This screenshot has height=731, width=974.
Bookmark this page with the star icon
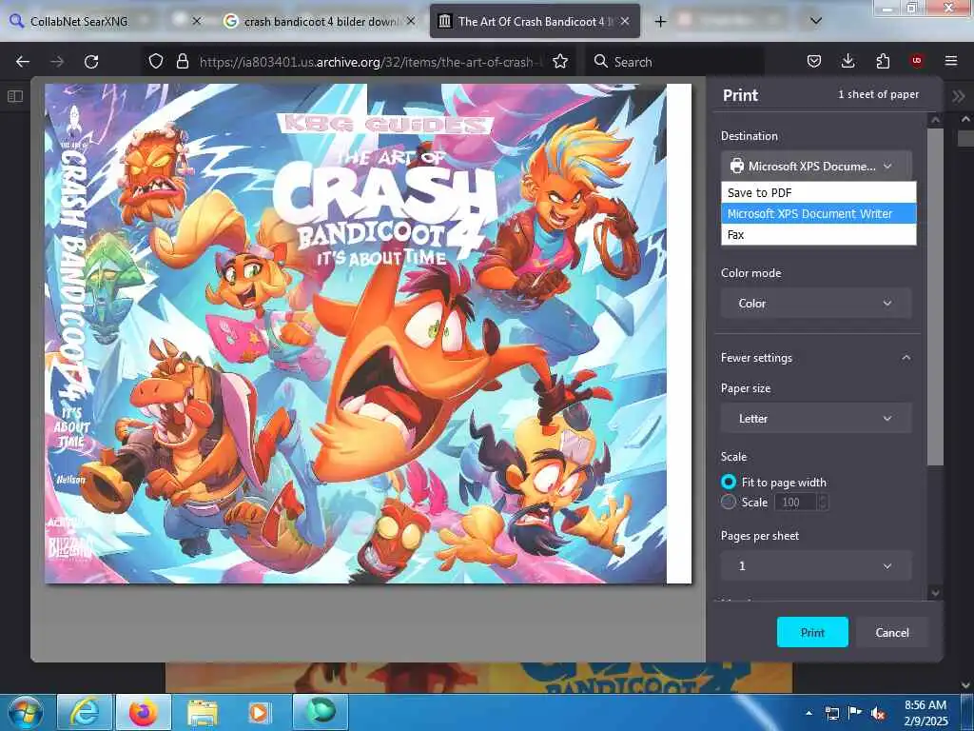click(x=560, y=61)
